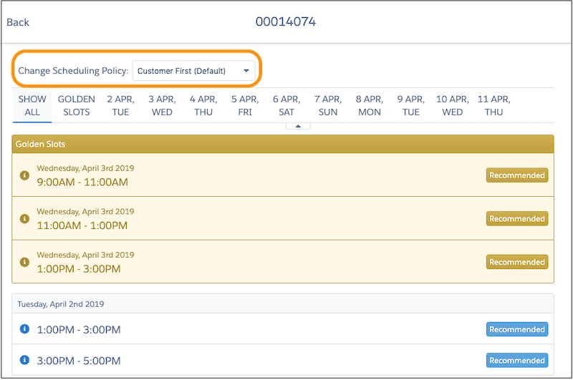Choose the 11:00AM - 1:00PM time slot
This screenshot has width=573, height=380.
(x=283, y=218)
